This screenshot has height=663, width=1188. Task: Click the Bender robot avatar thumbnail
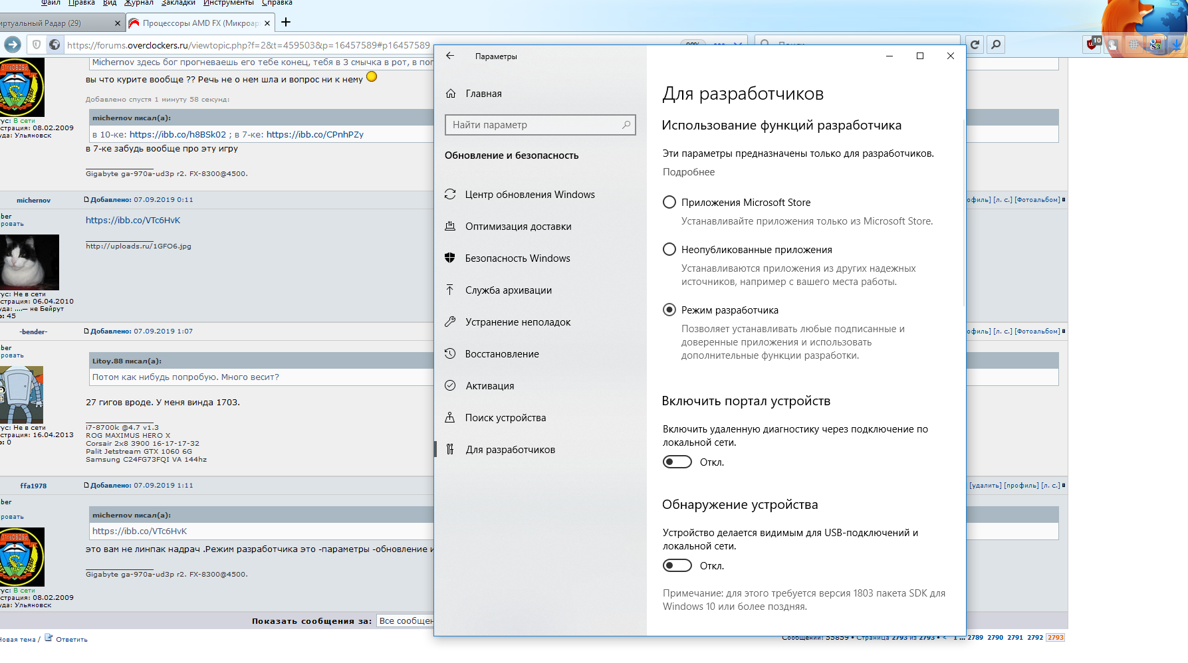21,395
